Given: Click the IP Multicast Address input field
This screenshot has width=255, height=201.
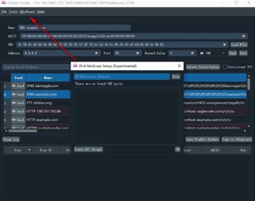Looking at the screenshot, I should point(122,77).
